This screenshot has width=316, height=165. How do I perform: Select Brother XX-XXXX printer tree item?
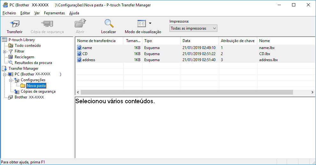pyautogui.click(x=29, y=97)
